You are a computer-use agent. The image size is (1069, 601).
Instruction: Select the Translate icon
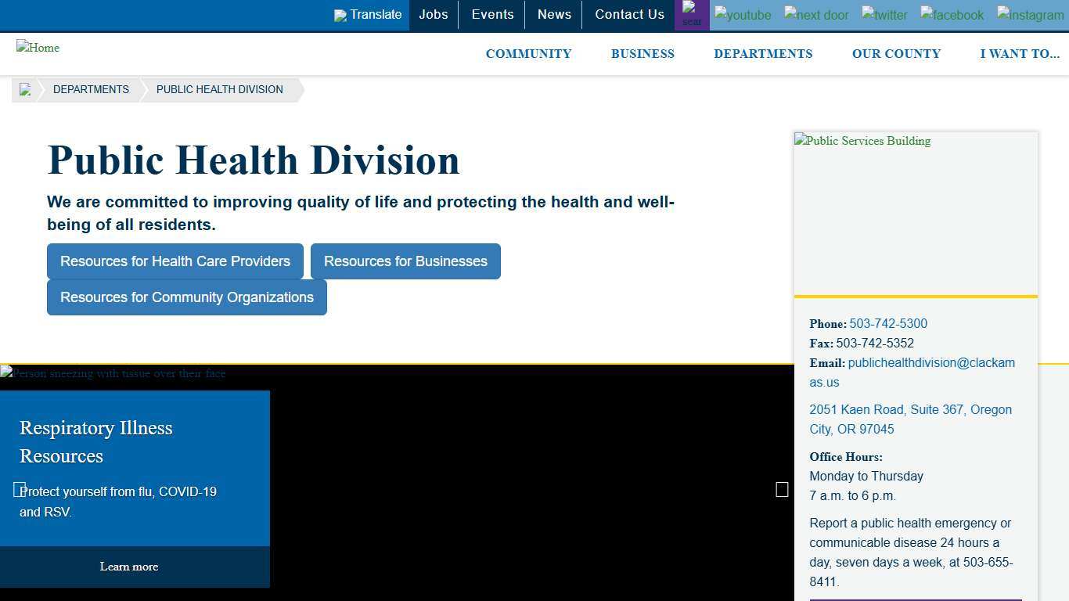(368, 14)
